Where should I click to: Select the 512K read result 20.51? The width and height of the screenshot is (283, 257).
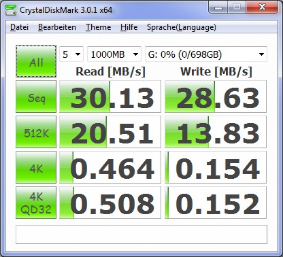tap(110, 132)
